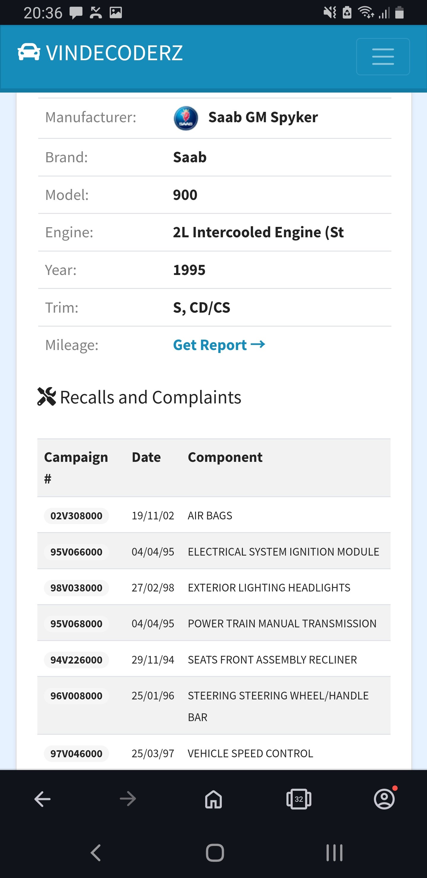Open the hamburger navigation menu
The width and height of the screenshot is (427, 878).
tap(383, 57)
